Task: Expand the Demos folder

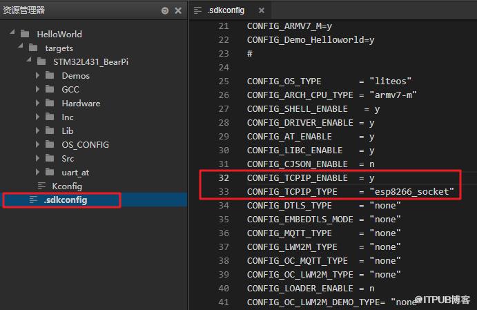Action: (37, 75)
